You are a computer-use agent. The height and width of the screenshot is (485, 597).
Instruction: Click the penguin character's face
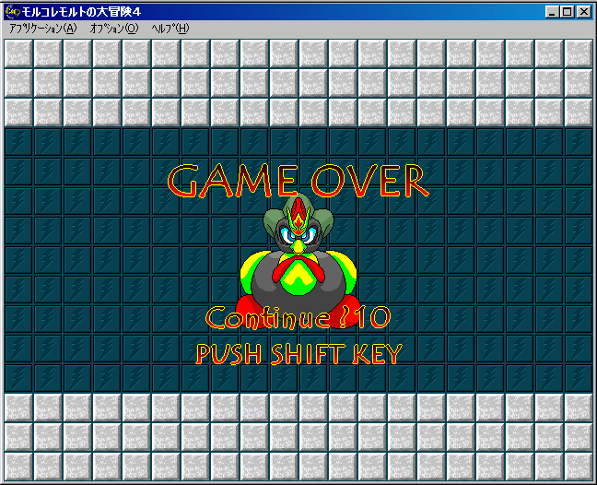point(298,233)
